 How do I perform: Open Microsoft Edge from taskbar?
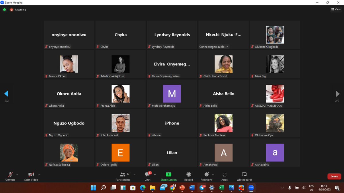tap(143, 188)
